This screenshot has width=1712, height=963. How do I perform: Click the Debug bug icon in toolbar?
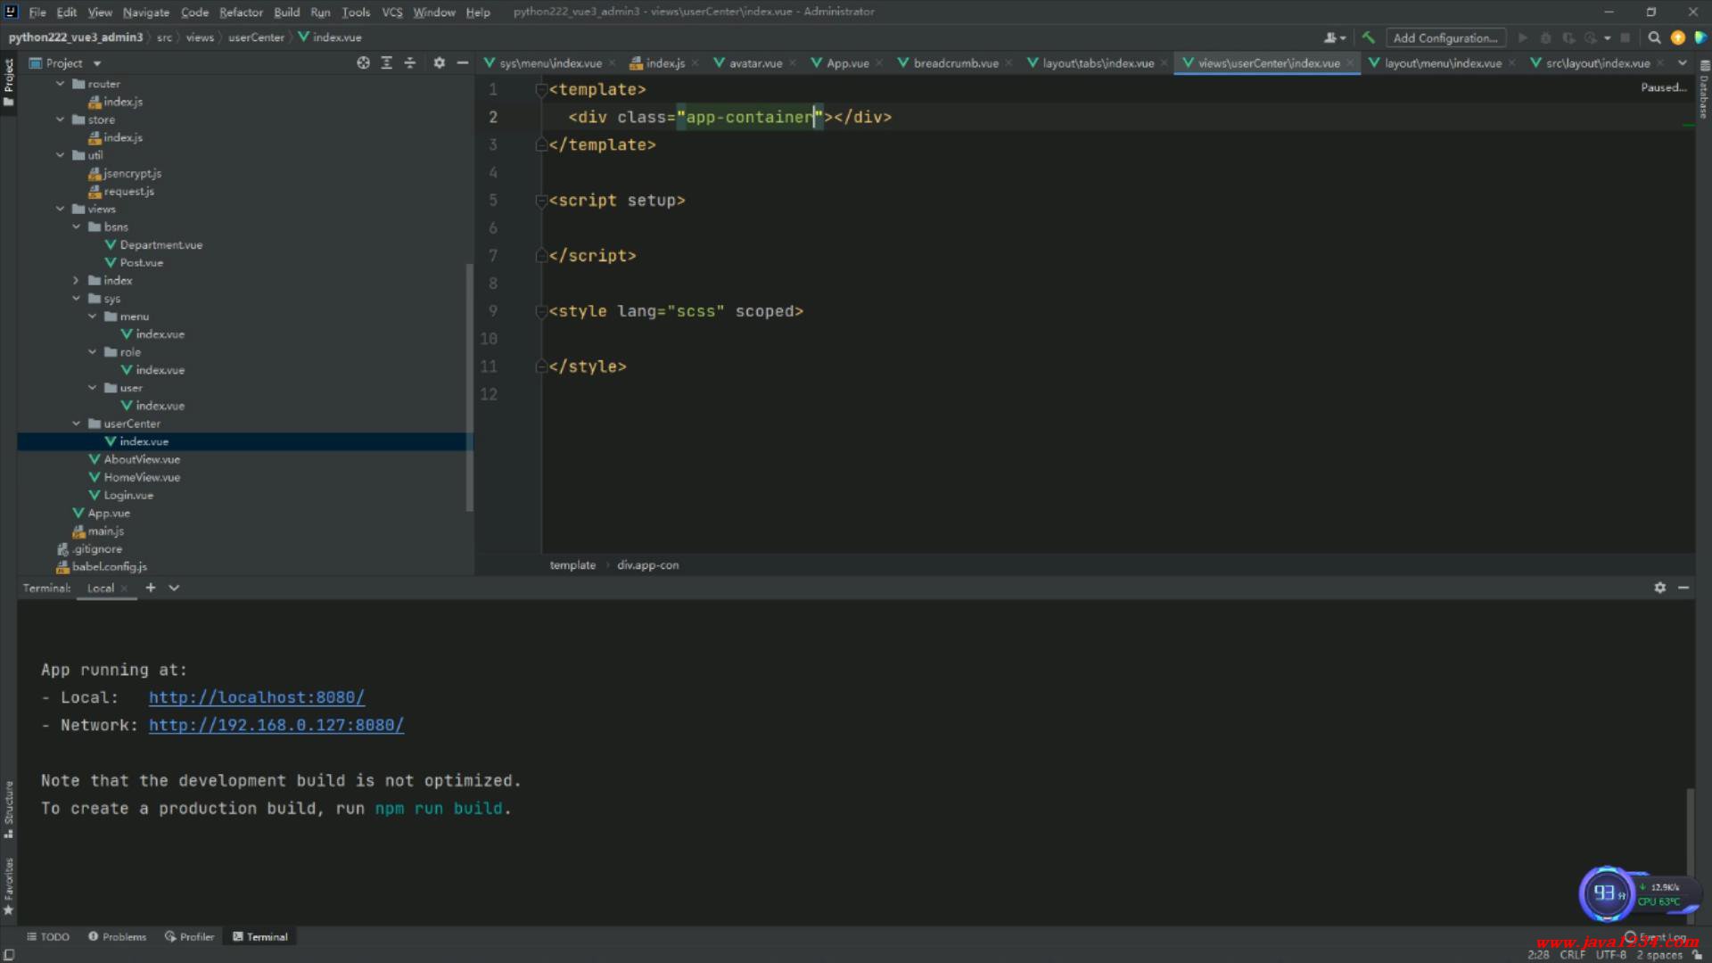(1546, 37)
